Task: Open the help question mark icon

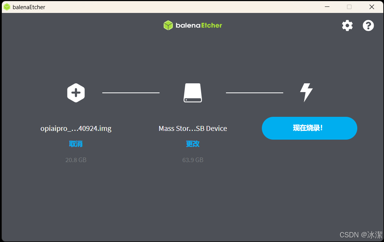Action: (368, 25)
